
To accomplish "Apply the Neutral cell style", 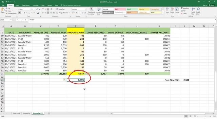I will pyautogui.click(x=144, y=9).
